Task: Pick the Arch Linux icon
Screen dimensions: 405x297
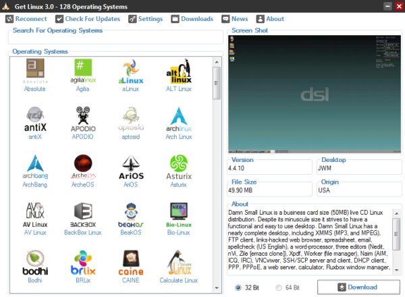Action: point(179,119)
